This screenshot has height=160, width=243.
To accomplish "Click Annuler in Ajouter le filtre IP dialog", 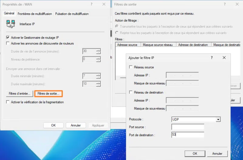I will (217, 154).
